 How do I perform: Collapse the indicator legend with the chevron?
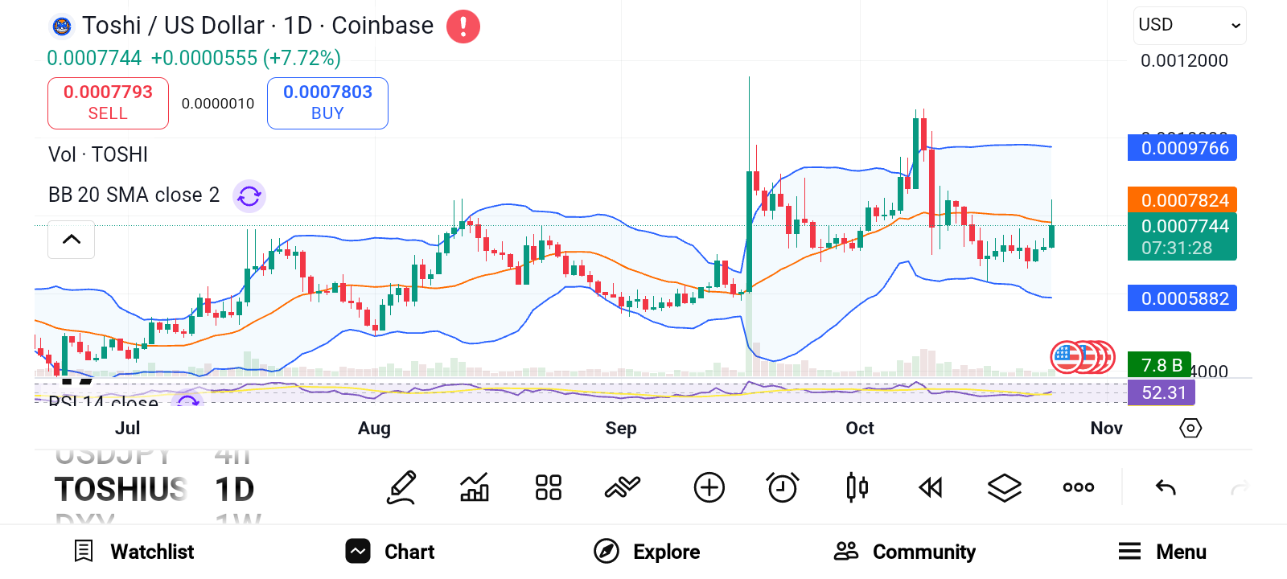(72, 240)
